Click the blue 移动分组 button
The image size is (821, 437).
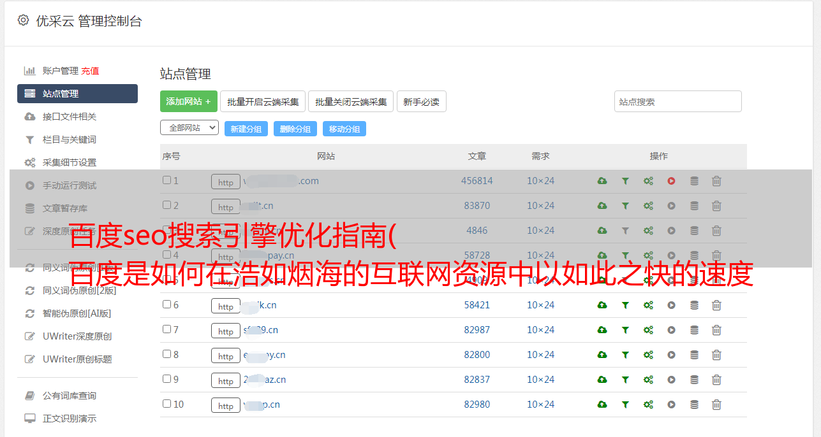point(344,129)
